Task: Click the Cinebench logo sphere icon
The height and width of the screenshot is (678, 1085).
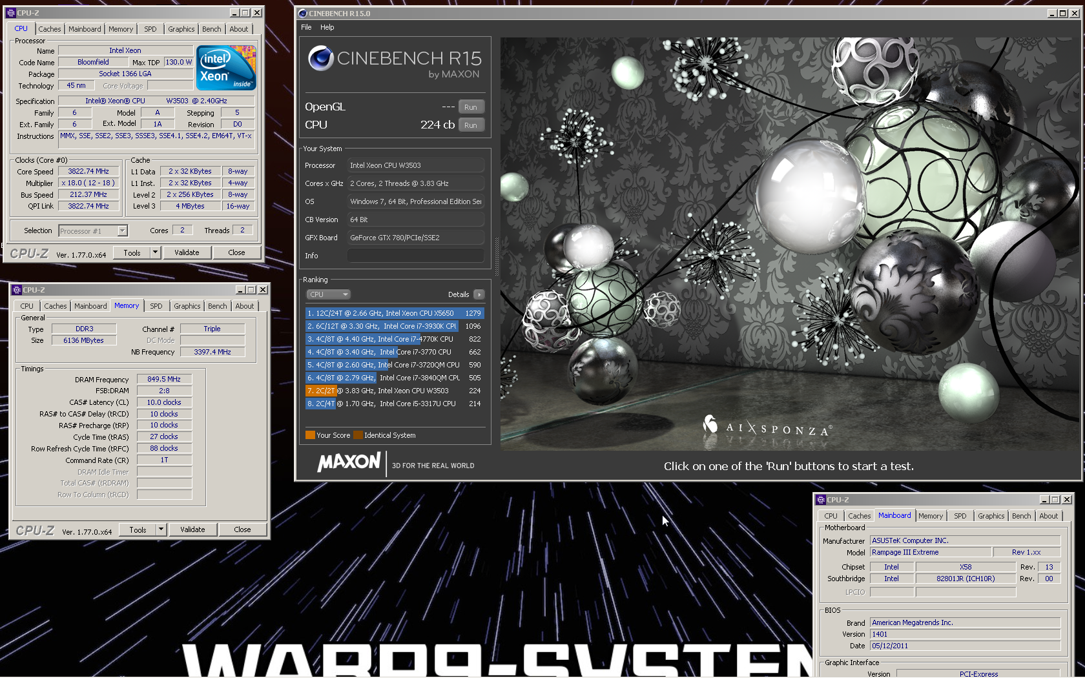Action: click(x=320, y=59)
